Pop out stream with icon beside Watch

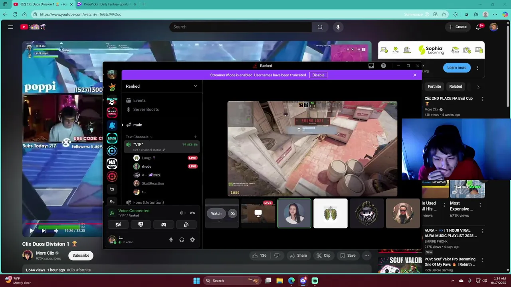(233, 213)
